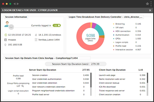Click the Server Start-Up Duration heading
This screenshot has height=102, width=154.
[x=43, y=70]
